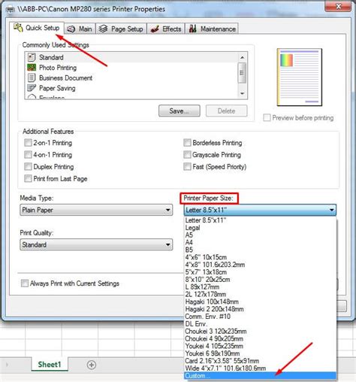356x382 pixels.
Task: Choose DL Env. size
Action: [260, 324]
